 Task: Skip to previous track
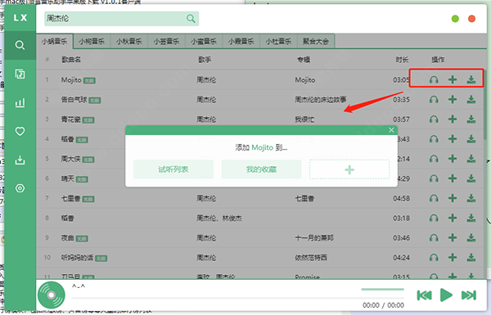424,295
